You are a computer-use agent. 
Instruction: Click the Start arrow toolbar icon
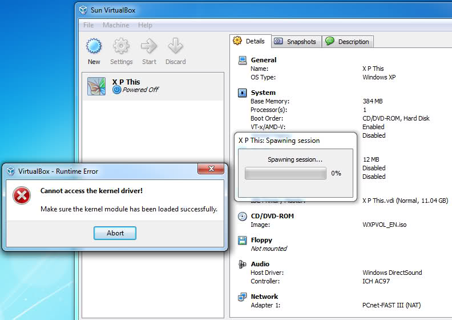click(x=149, y=46)
